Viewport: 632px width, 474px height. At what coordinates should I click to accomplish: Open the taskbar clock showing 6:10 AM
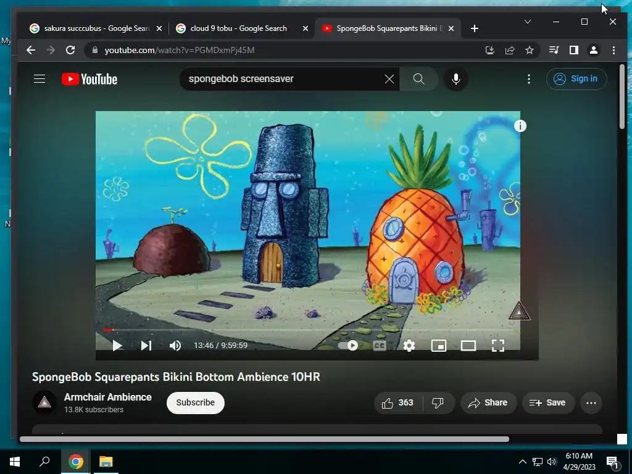click(579, 462)
